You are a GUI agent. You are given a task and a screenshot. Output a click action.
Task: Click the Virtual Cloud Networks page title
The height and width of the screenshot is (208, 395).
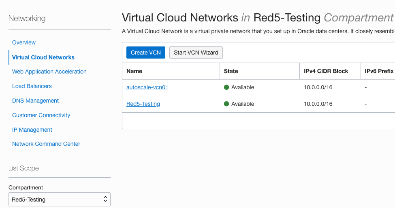258,18
